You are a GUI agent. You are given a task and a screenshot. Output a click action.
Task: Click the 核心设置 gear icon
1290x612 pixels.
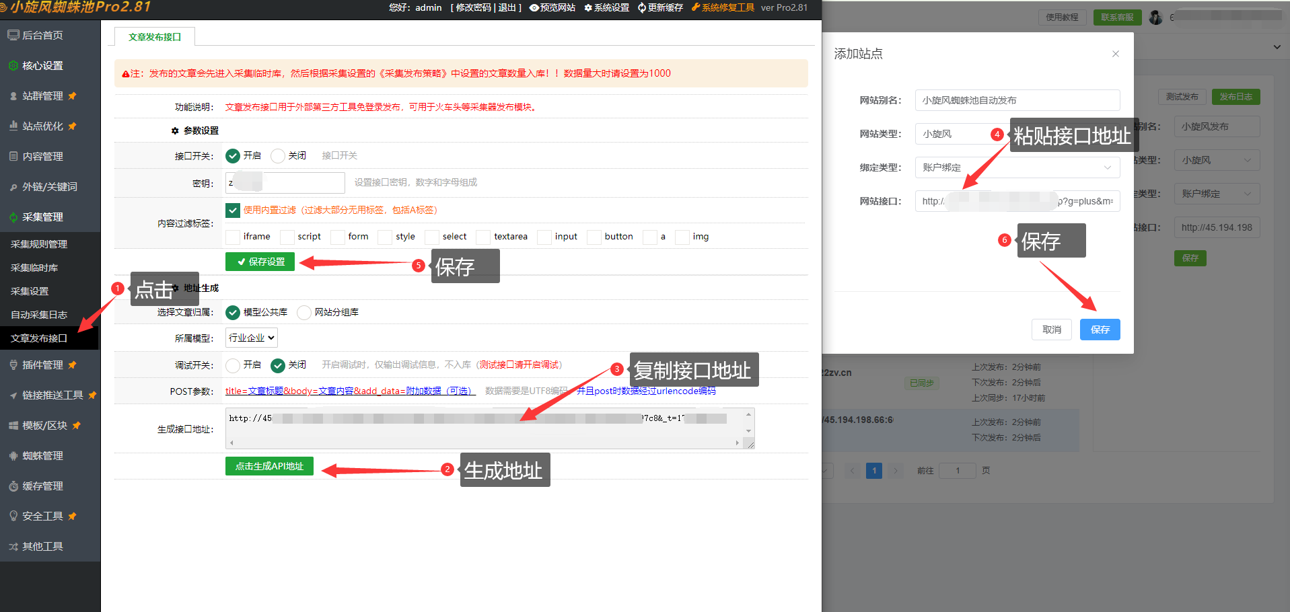click(x=13, y=65)
